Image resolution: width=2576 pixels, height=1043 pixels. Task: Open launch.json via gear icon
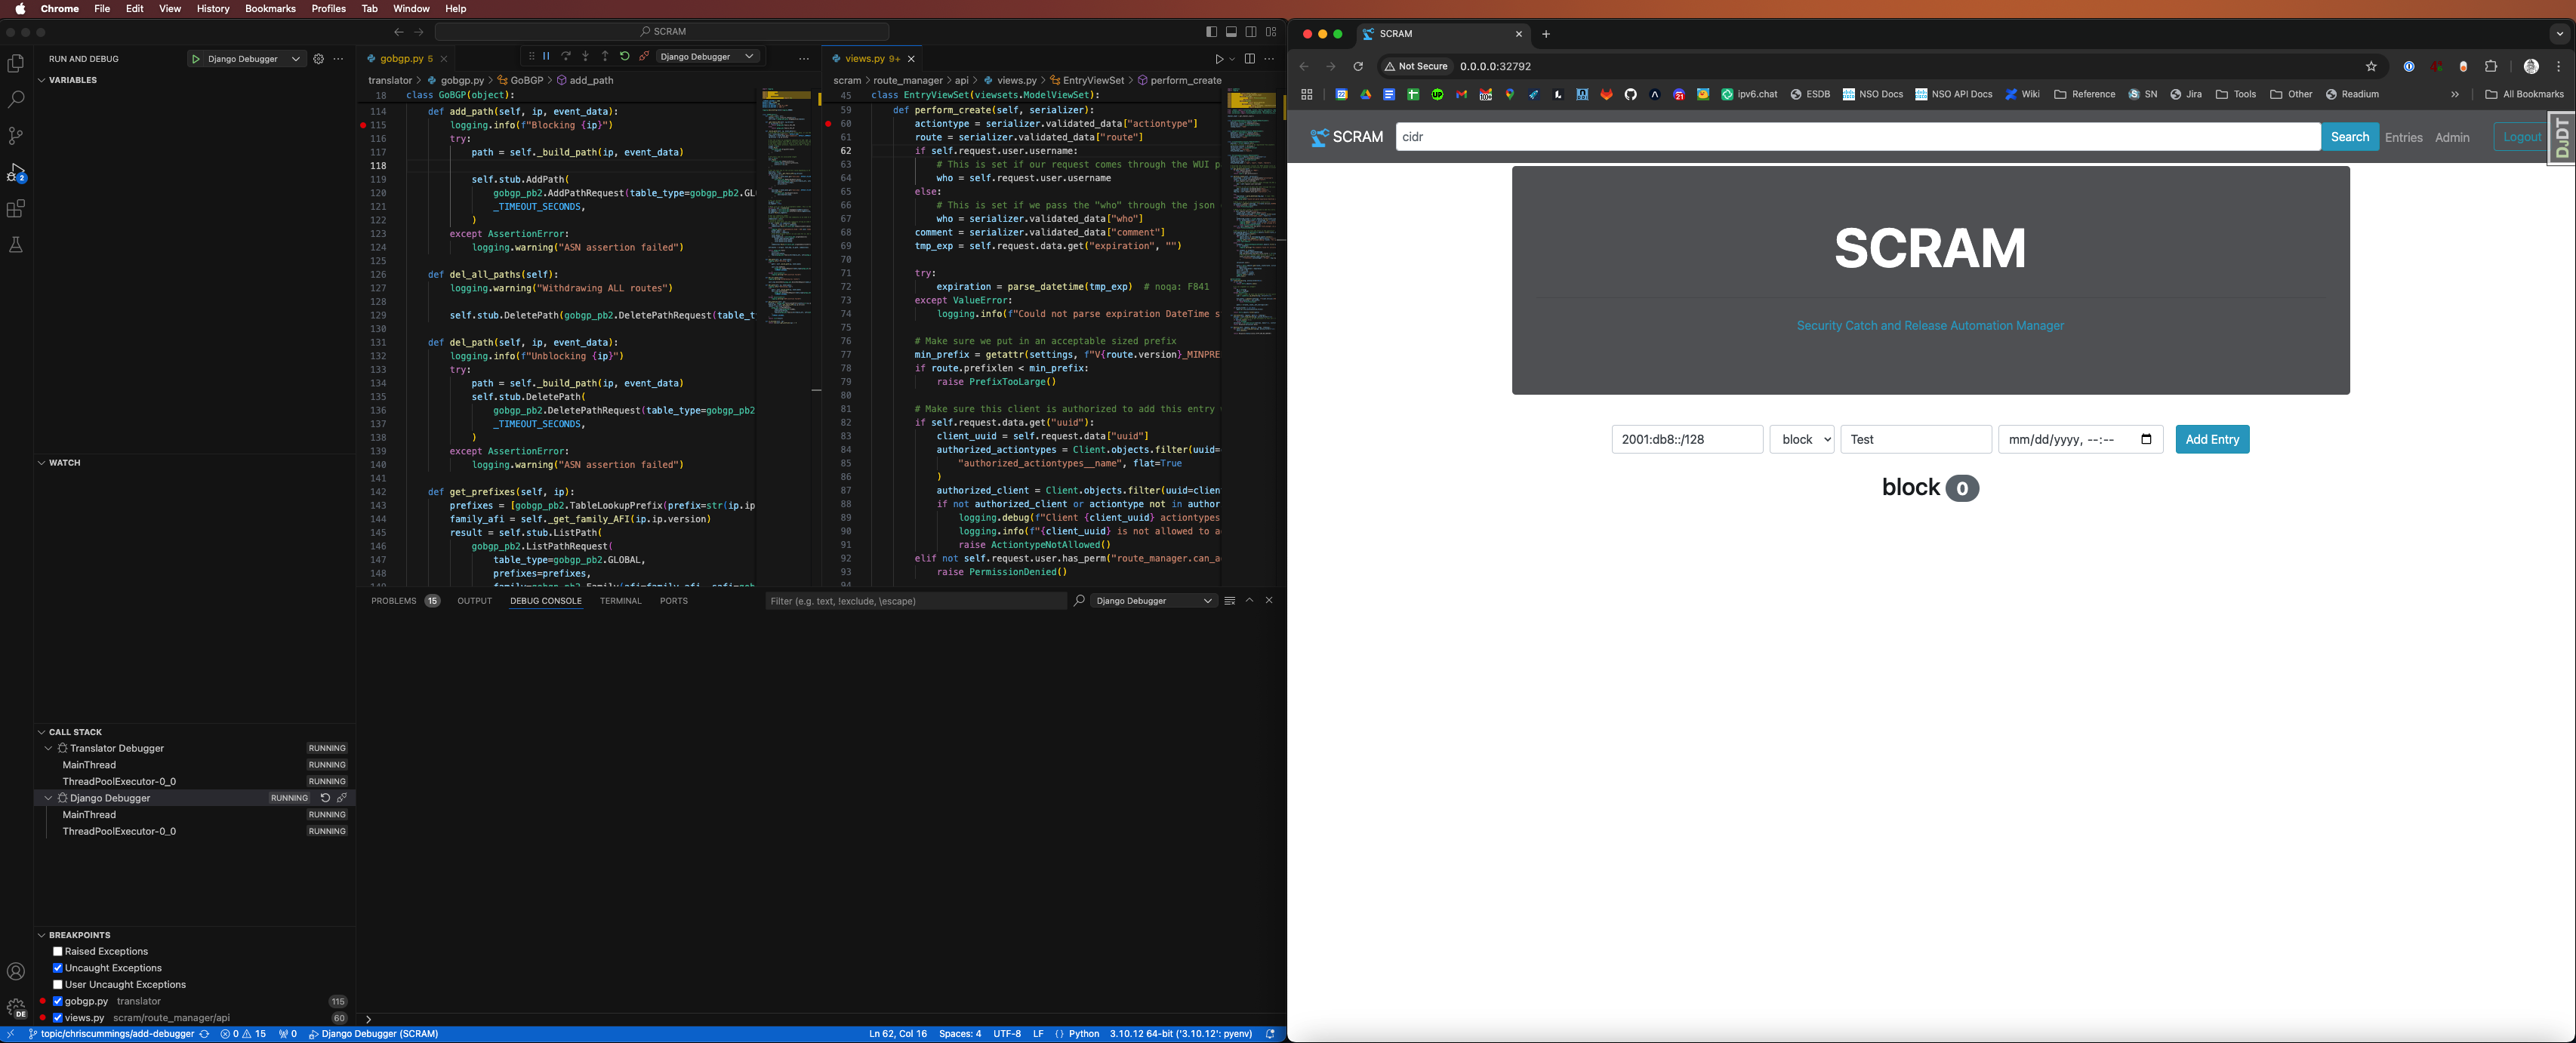click(318, 59)
